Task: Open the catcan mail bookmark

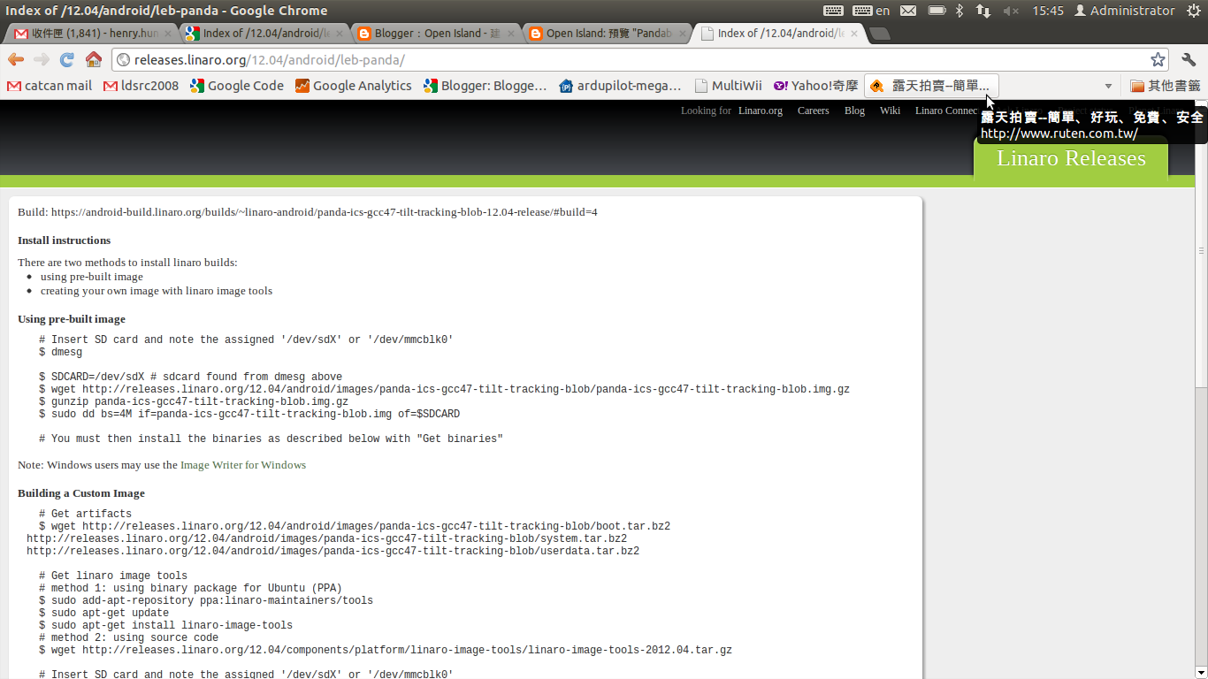Action: click(x=50, y=86)
